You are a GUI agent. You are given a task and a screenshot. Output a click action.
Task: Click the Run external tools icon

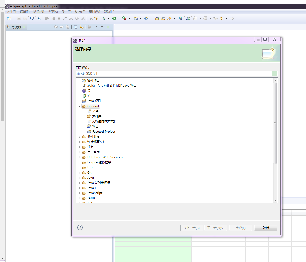tap(124, 18)
